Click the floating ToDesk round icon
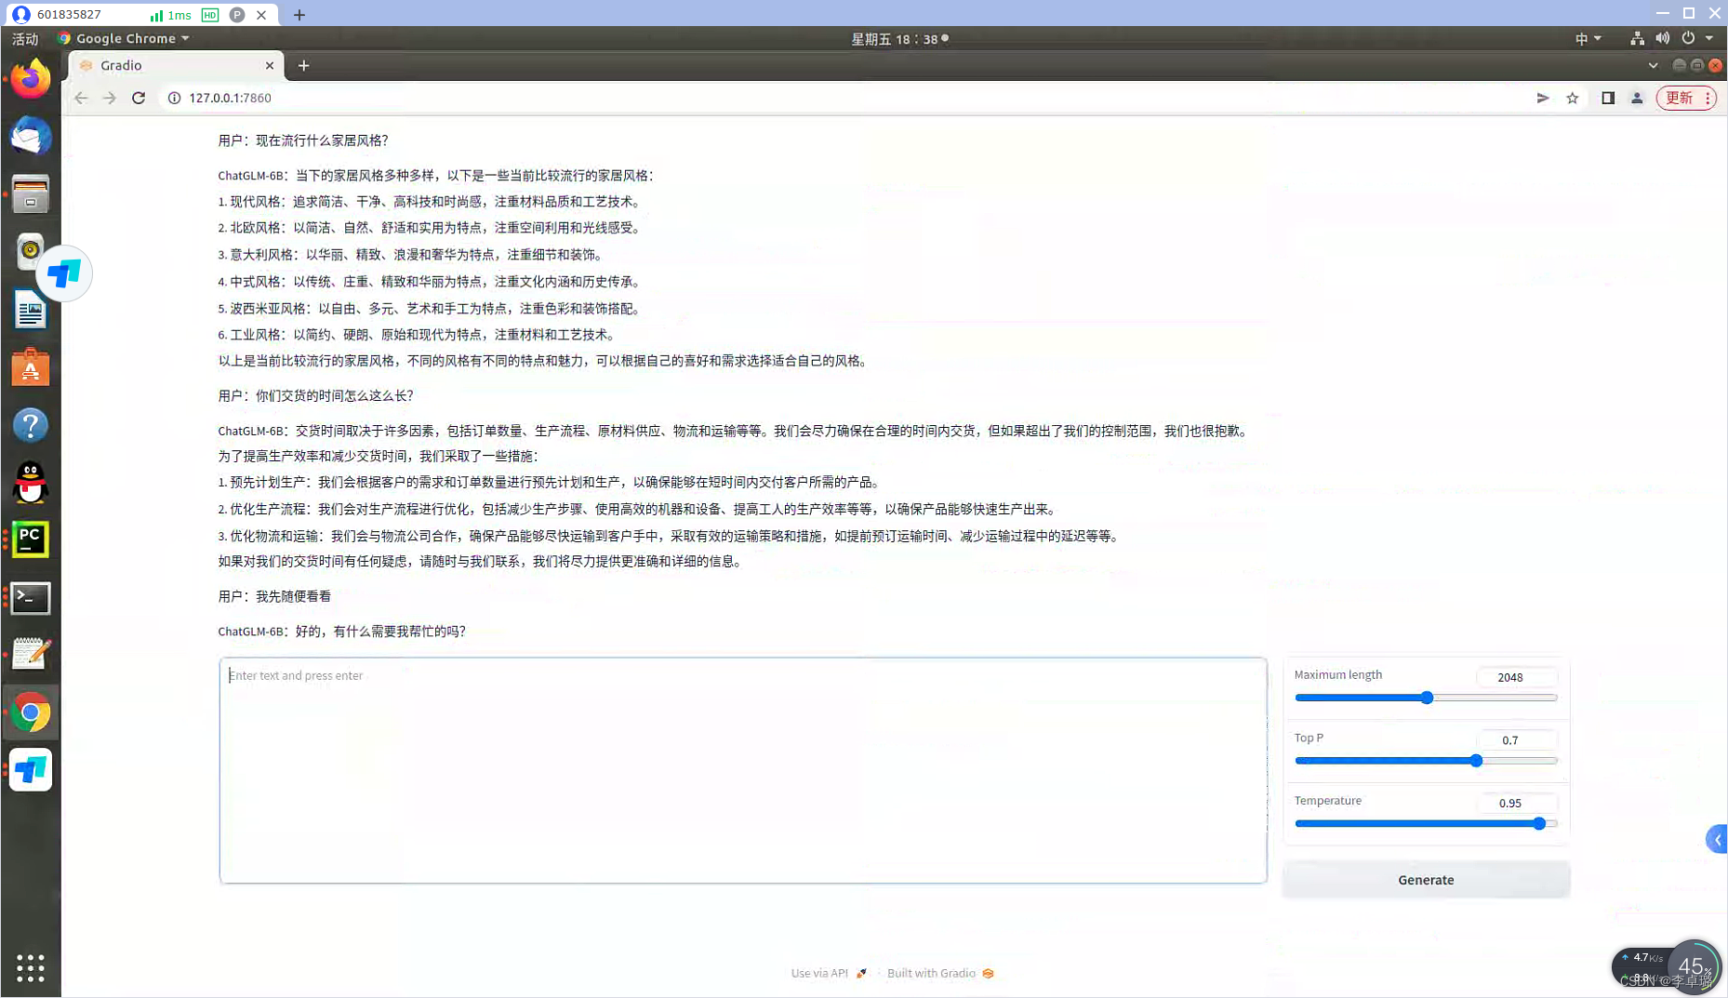1728x998 pixels. (64, 273)
